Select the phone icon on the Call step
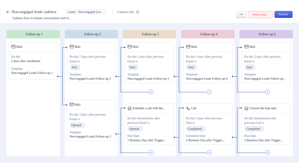299x168 pixels. point(188,108)
